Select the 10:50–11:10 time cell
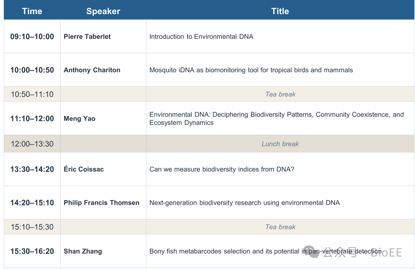This screenshot has height=269, width=415. pyautogui.click(x=32, y=94)
